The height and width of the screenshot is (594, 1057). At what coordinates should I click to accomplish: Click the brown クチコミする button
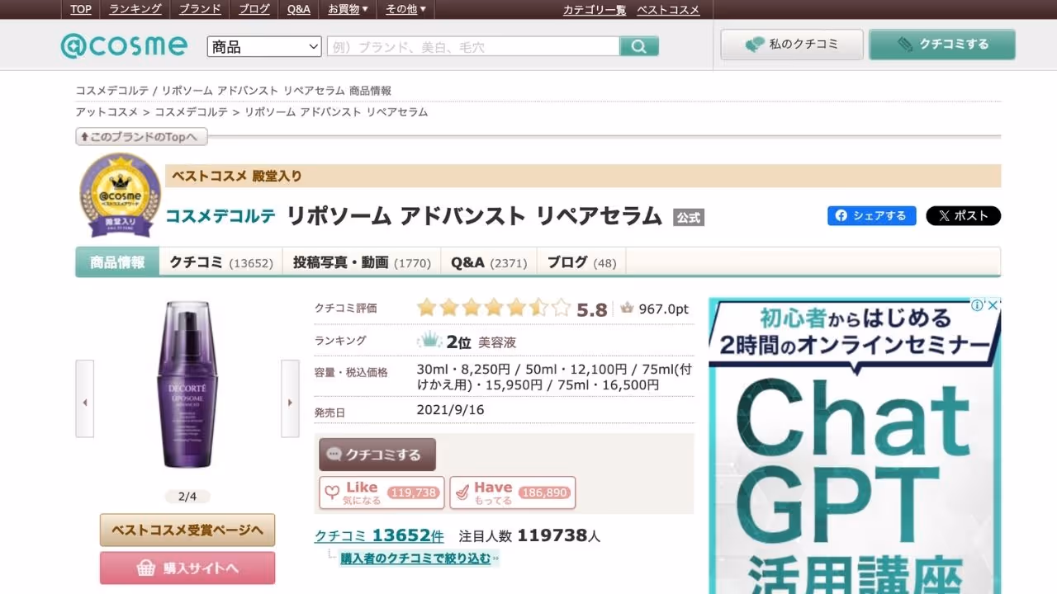[x=377, y=455]
